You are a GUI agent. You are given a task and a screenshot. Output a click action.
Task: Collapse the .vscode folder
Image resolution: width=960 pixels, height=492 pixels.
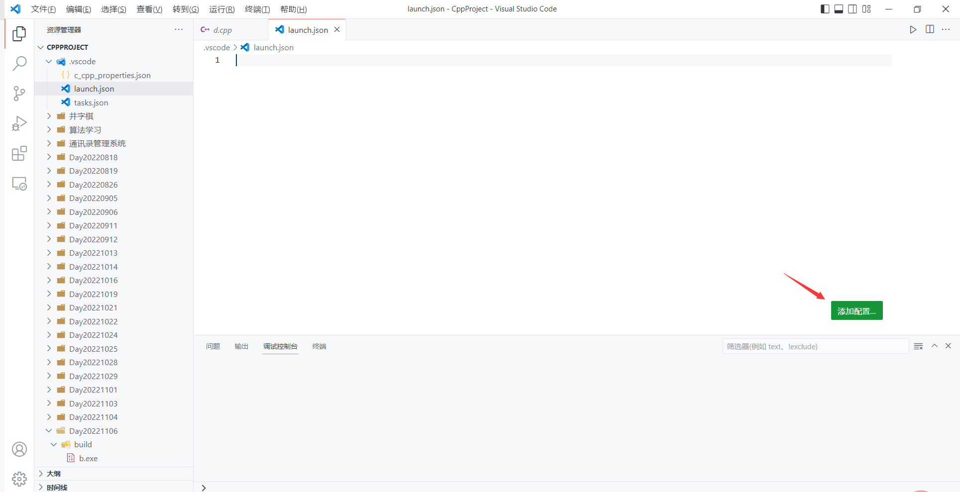113,61
